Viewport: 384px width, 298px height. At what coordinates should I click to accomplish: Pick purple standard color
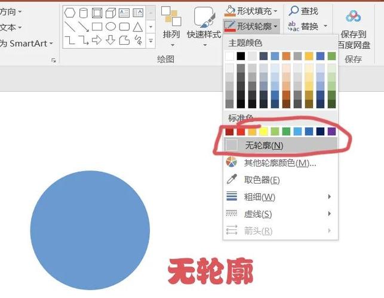[x=331, y=131]
